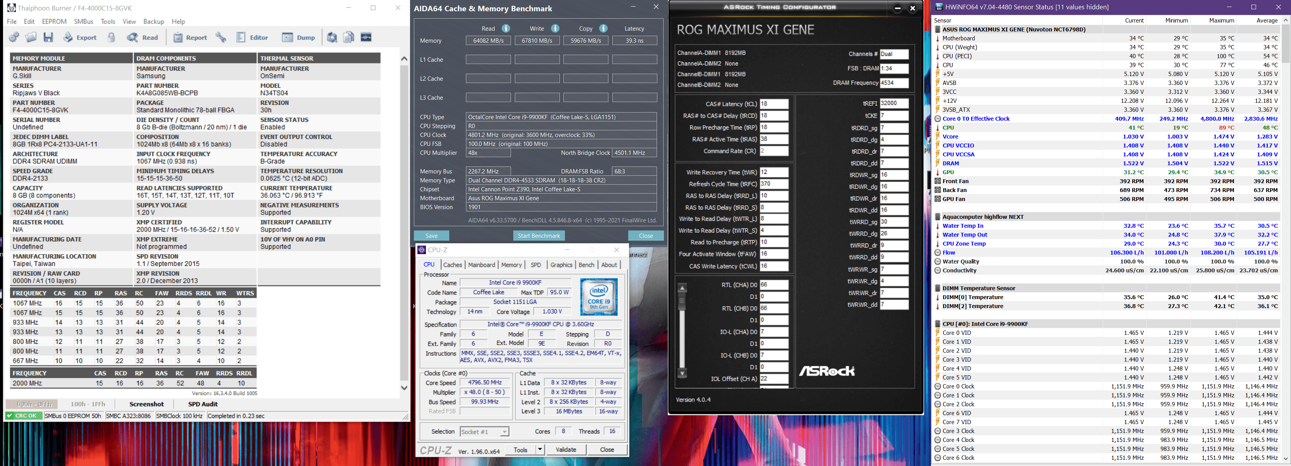Click the tREFI value field in ASRock

pos(894,103)
